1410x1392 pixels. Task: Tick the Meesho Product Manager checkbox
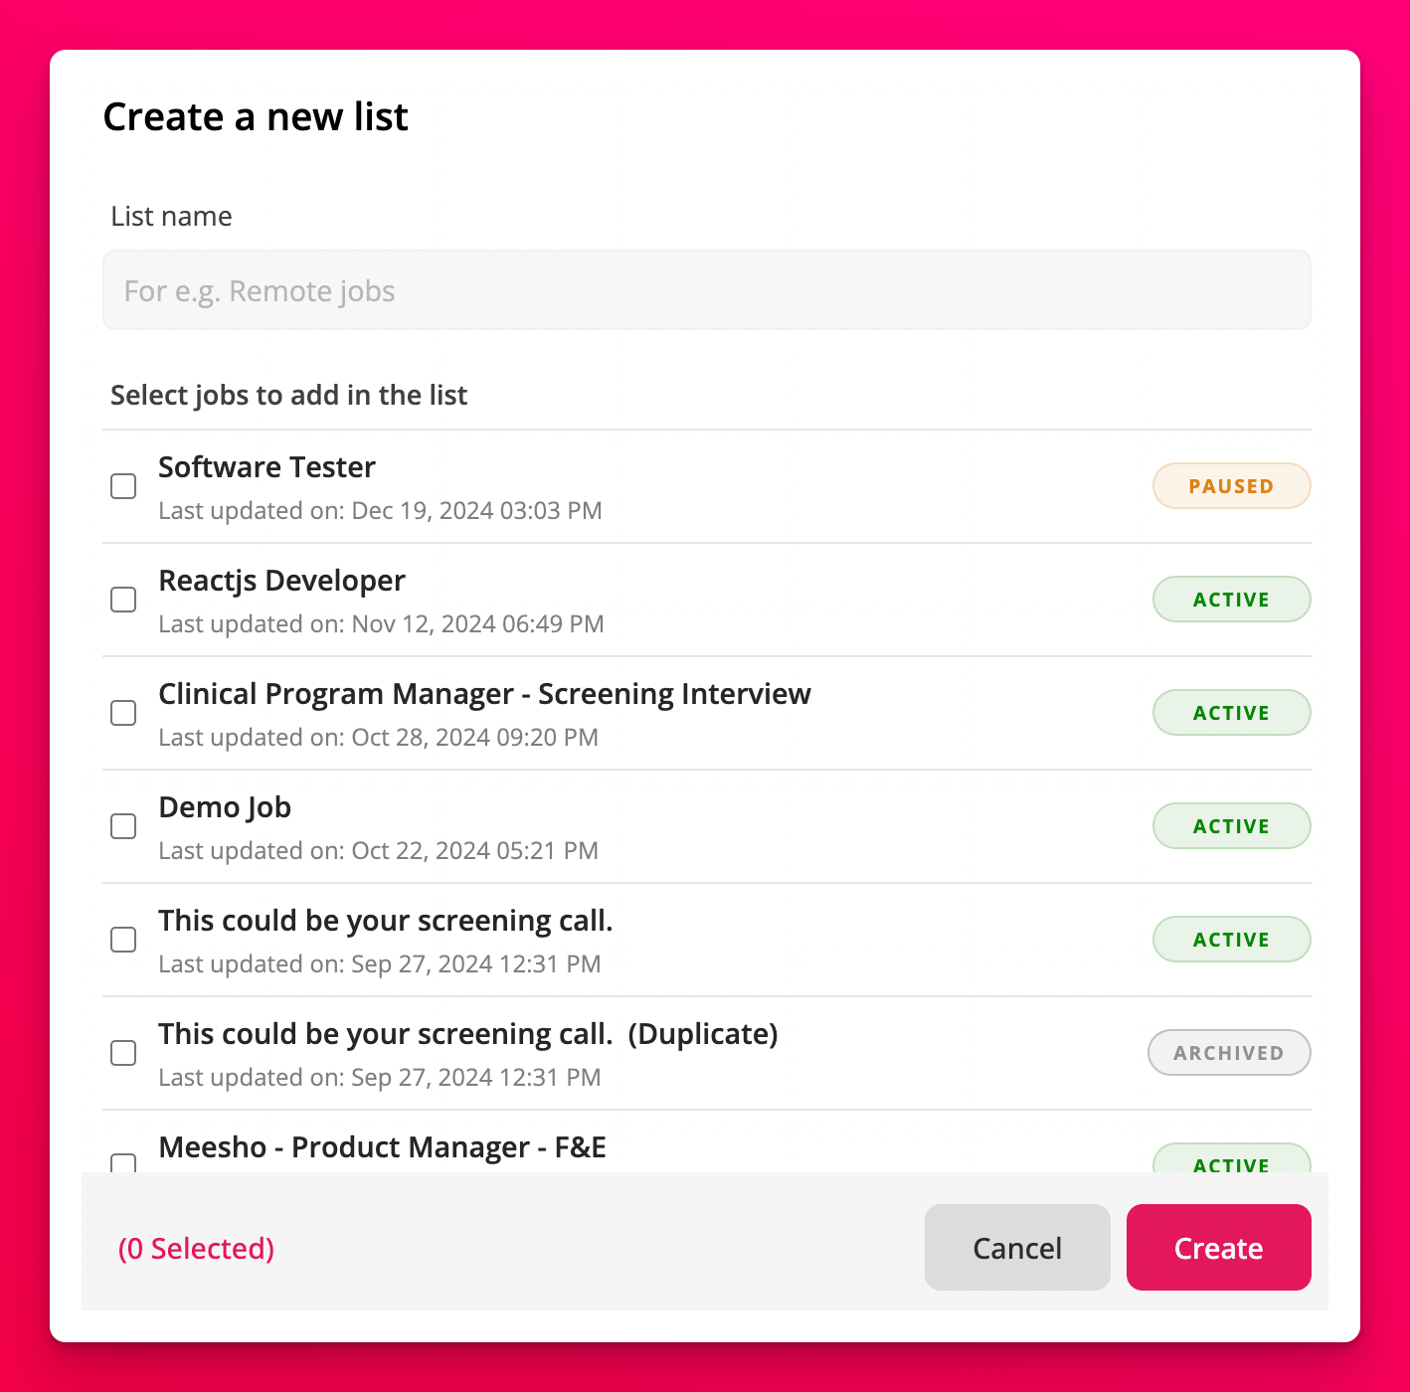coord(123,1162)
